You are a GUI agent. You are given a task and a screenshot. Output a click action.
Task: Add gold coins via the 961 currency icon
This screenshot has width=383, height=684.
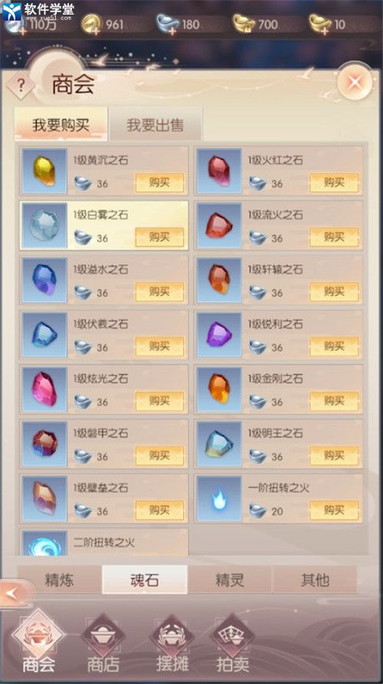click(91, 24)
